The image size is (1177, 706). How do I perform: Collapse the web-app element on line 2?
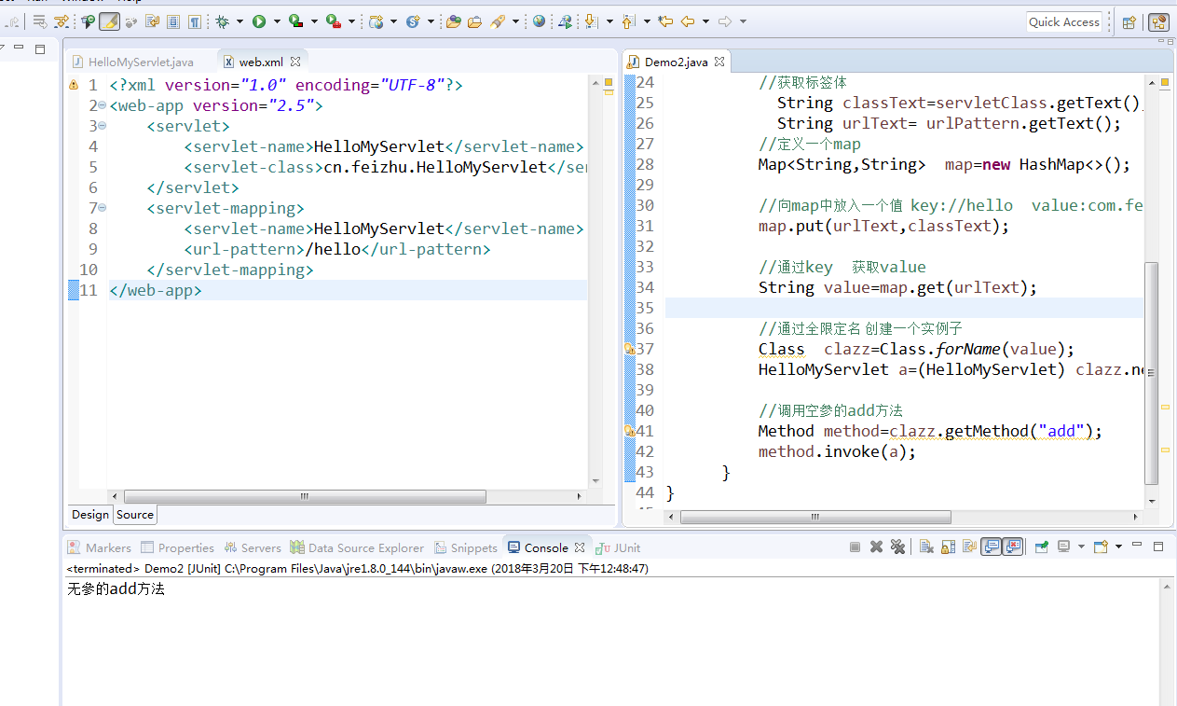(103, 105)
